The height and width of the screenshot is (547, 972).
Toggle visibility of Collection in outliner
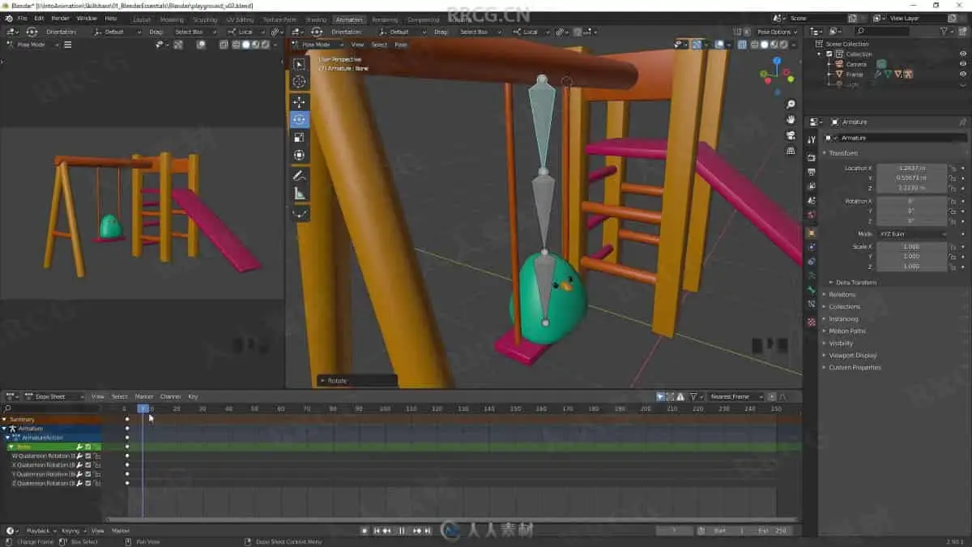963,53
